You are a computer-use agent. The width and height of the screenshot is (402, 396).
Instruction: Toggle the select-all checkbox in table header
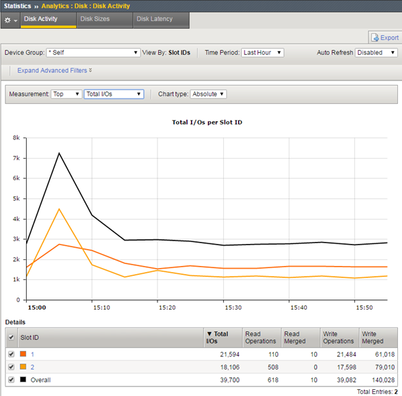tap(11, 338)
